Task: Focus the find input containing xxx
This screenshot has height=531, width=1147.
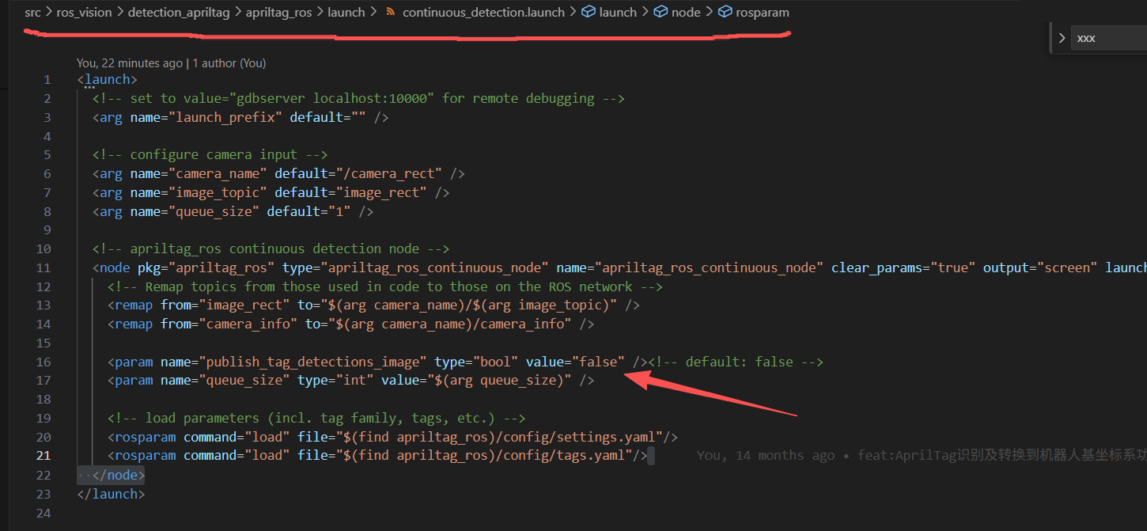Action: [1107, 38]
